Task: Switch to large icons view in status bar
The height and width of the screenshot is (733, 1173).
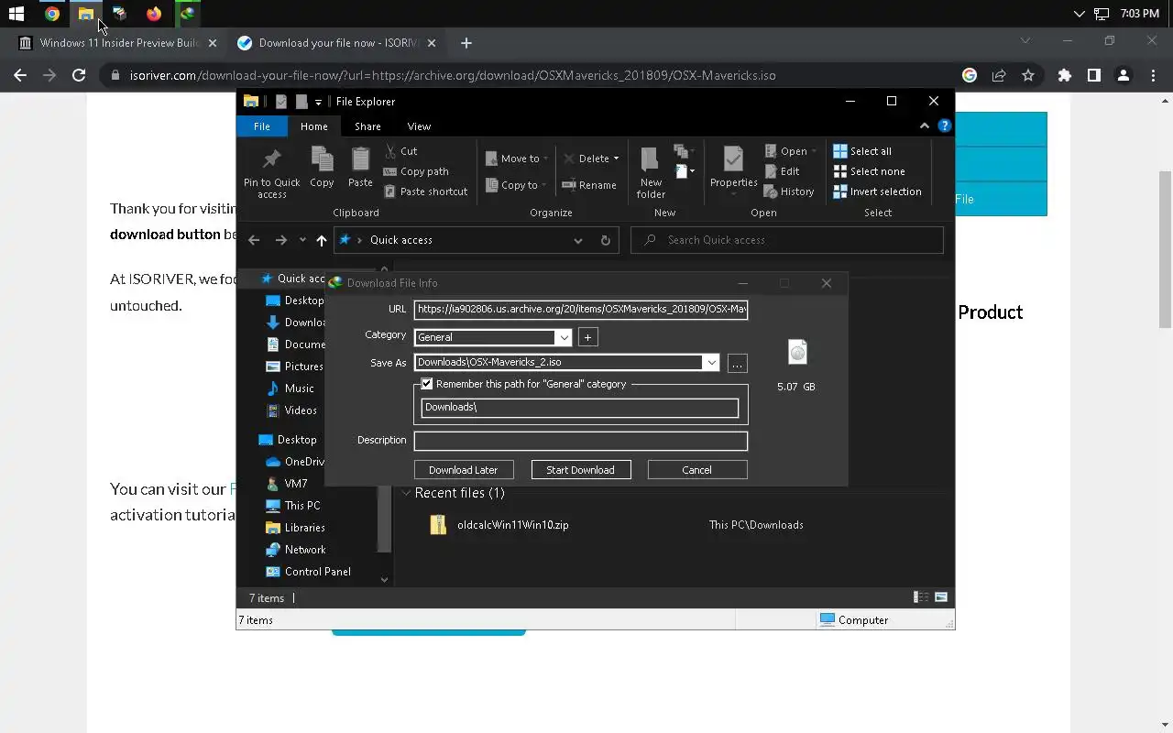Action: [940, 597]
